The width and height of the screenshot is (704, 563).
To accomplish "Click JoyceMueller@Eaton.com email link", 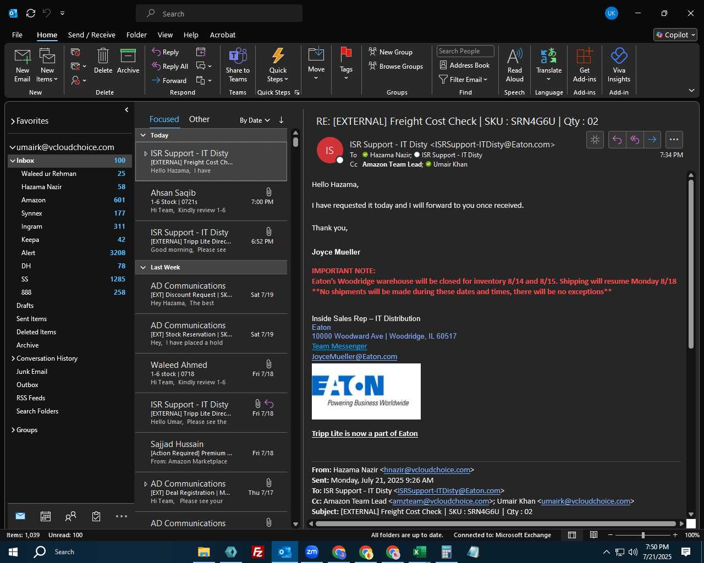I will click(x=355, y=357).
